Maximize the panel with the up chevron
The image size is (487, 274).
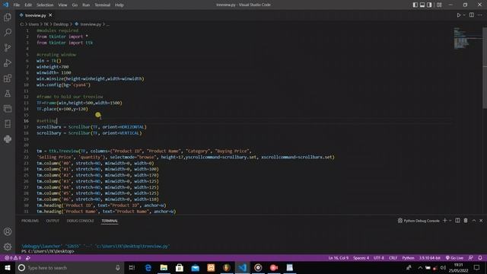click(474, 221)
